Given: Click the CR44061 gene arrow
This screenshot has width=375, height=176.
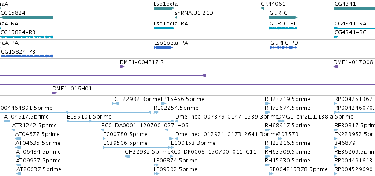Looking at the screenshot, I should 262,8.
